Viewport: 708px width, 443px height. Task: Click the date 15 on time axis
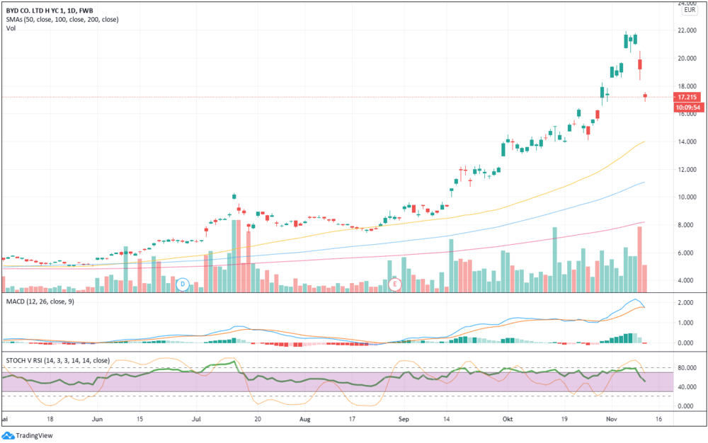pyautogui.click(x=139, y=419)
